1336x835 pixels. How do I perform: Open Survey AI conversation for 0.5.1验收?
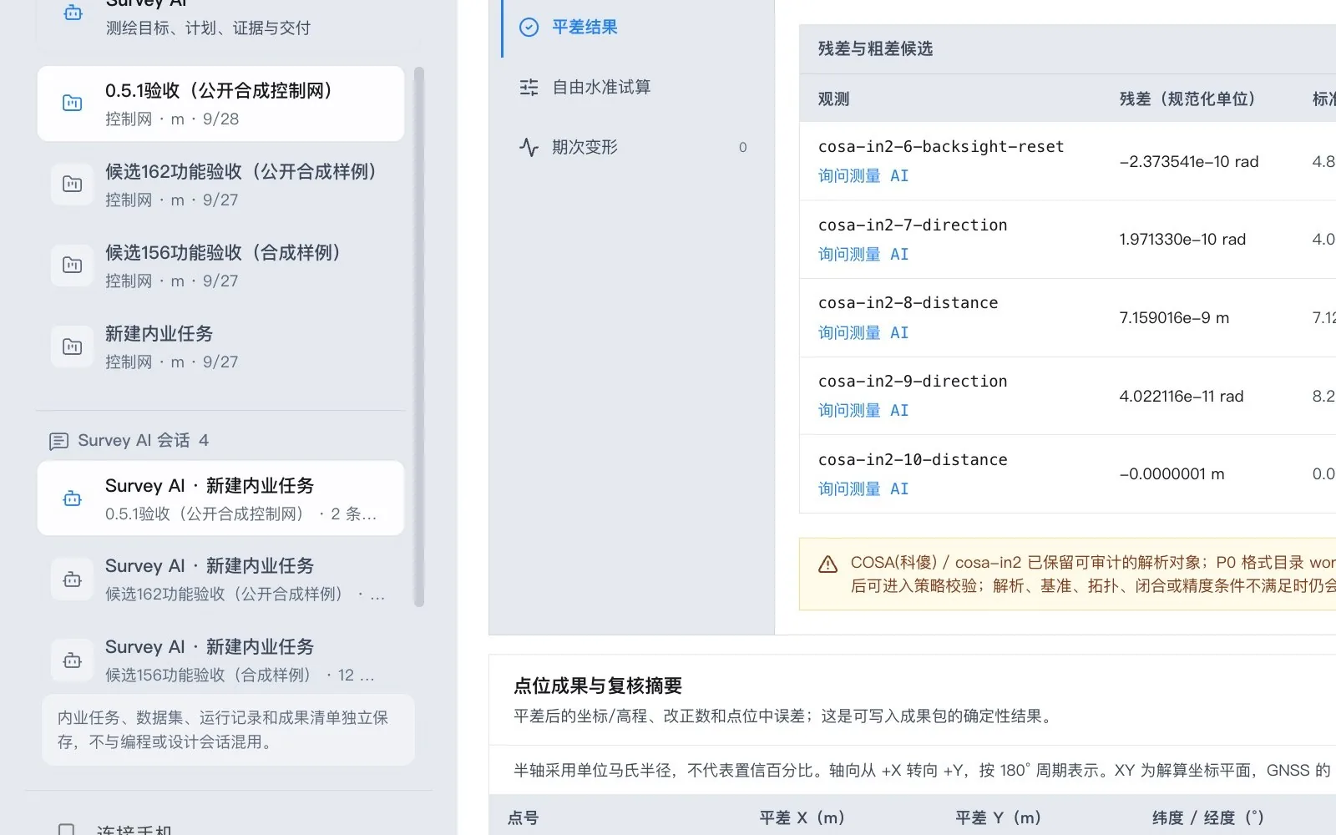click(x=220, y=498)
